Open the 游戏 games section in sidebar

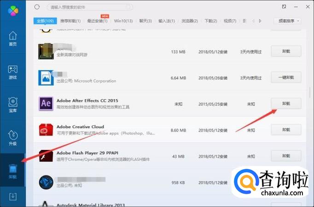pyautogui.click(x=12, y=72)
